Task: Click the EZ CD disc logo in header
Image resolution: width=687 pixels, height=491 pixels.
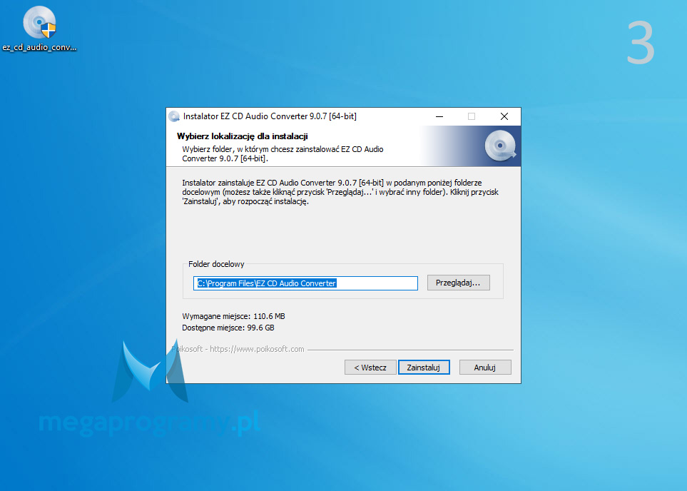Action: tap(500, 146)
